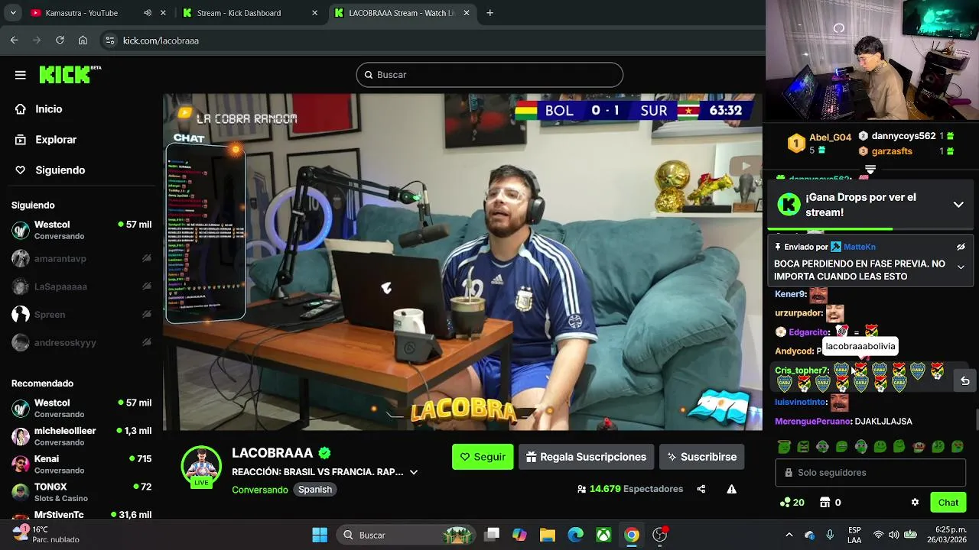
Task: Click the chat reply arrow icon
Action: (x=964, y=381)
